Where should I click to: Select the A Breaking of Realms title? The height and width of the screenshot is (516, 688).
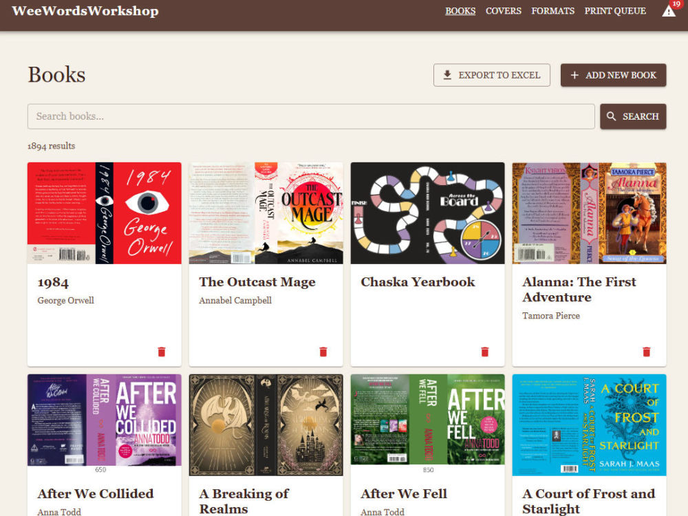244,501
